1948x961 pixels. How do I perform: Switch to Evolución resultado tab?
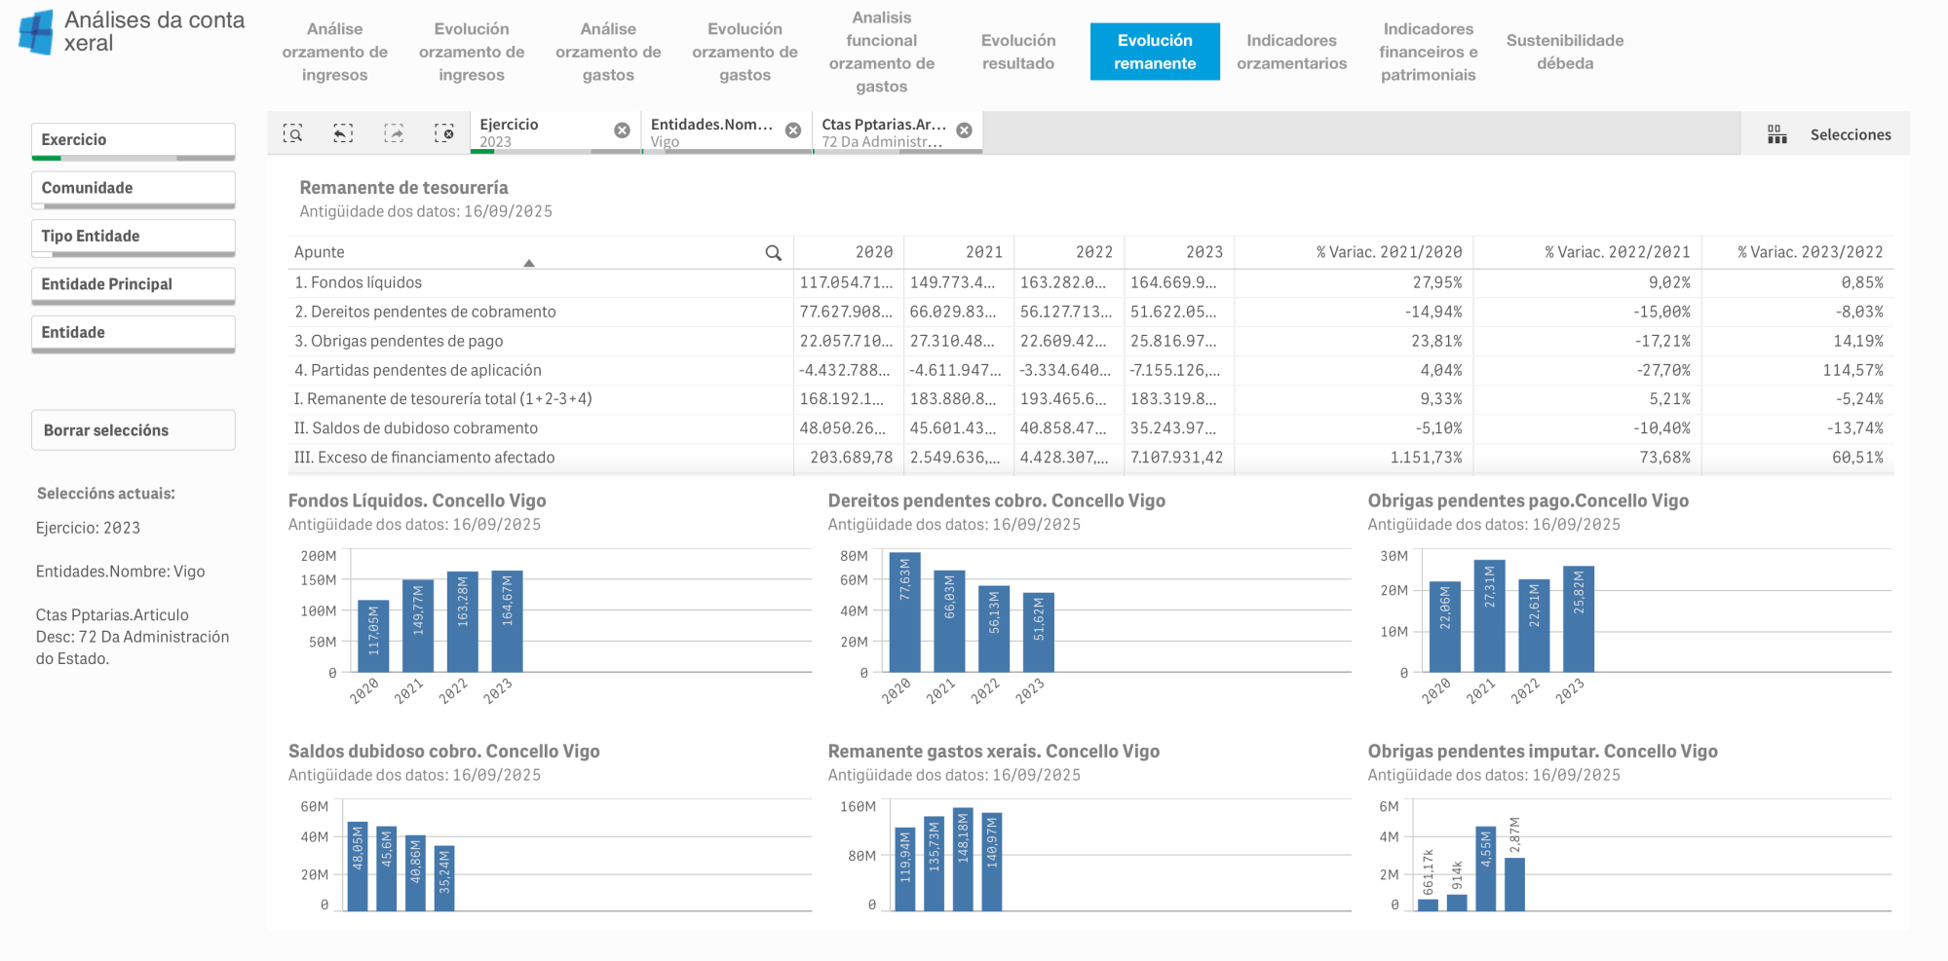point(1018,52)
